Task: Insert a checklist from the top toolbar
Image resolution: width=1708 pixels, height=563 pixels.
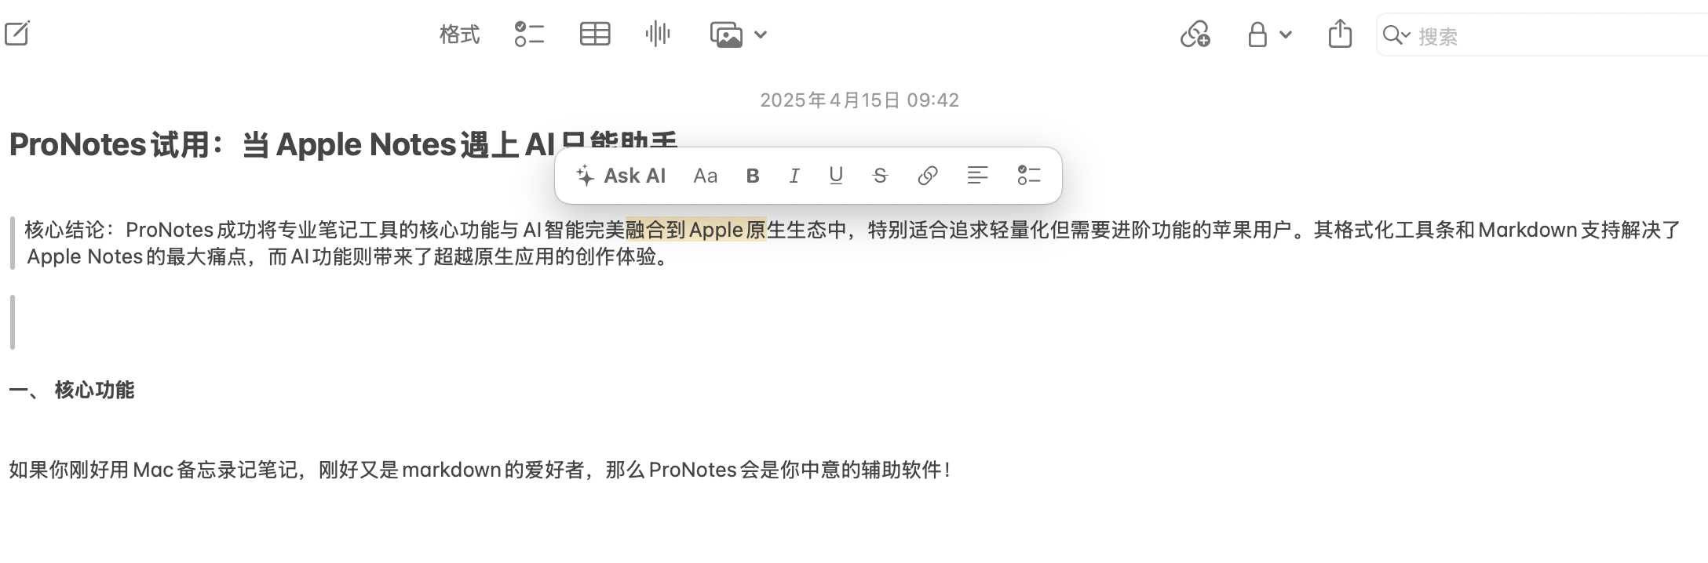Action: pos(529,35)
